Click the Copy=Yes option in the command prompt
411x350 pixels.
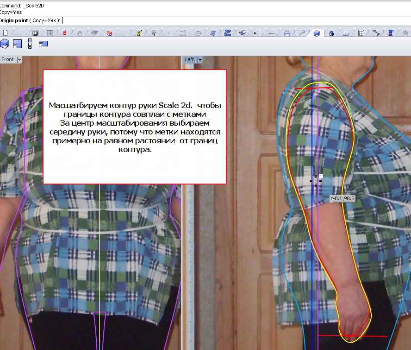click(44, 20)
